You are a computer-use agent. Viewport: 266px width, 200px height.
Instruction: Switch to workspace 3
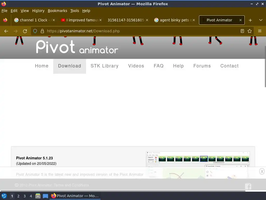coord(25,196)
